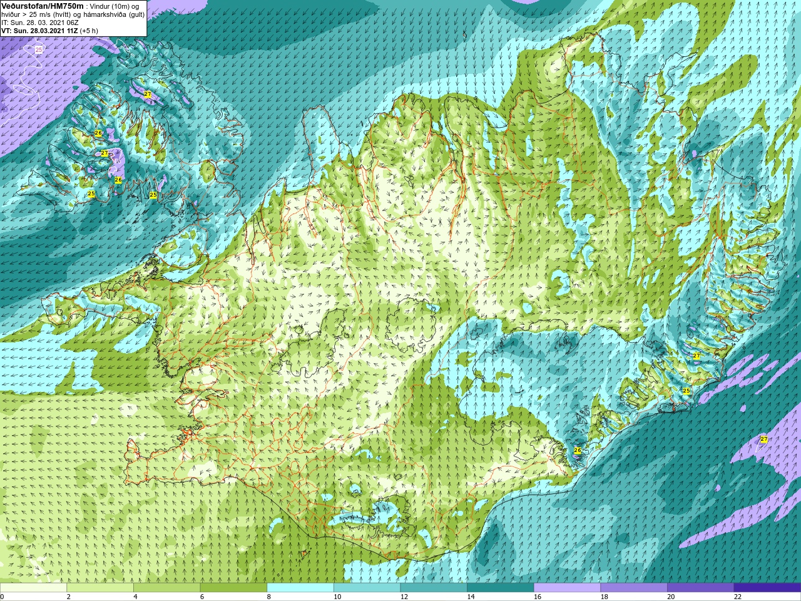This screenshot has width=801, height=601.
Task: Click the yellow 27 label over the southeast sea
Action: 763,439
